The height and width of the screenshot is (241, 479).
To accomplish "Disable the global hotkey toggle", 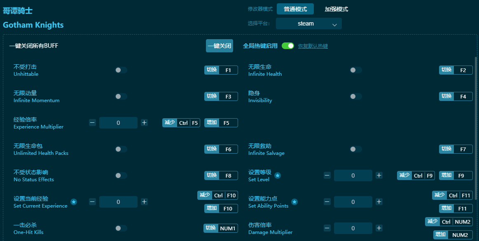I will (x=288, y=46).
